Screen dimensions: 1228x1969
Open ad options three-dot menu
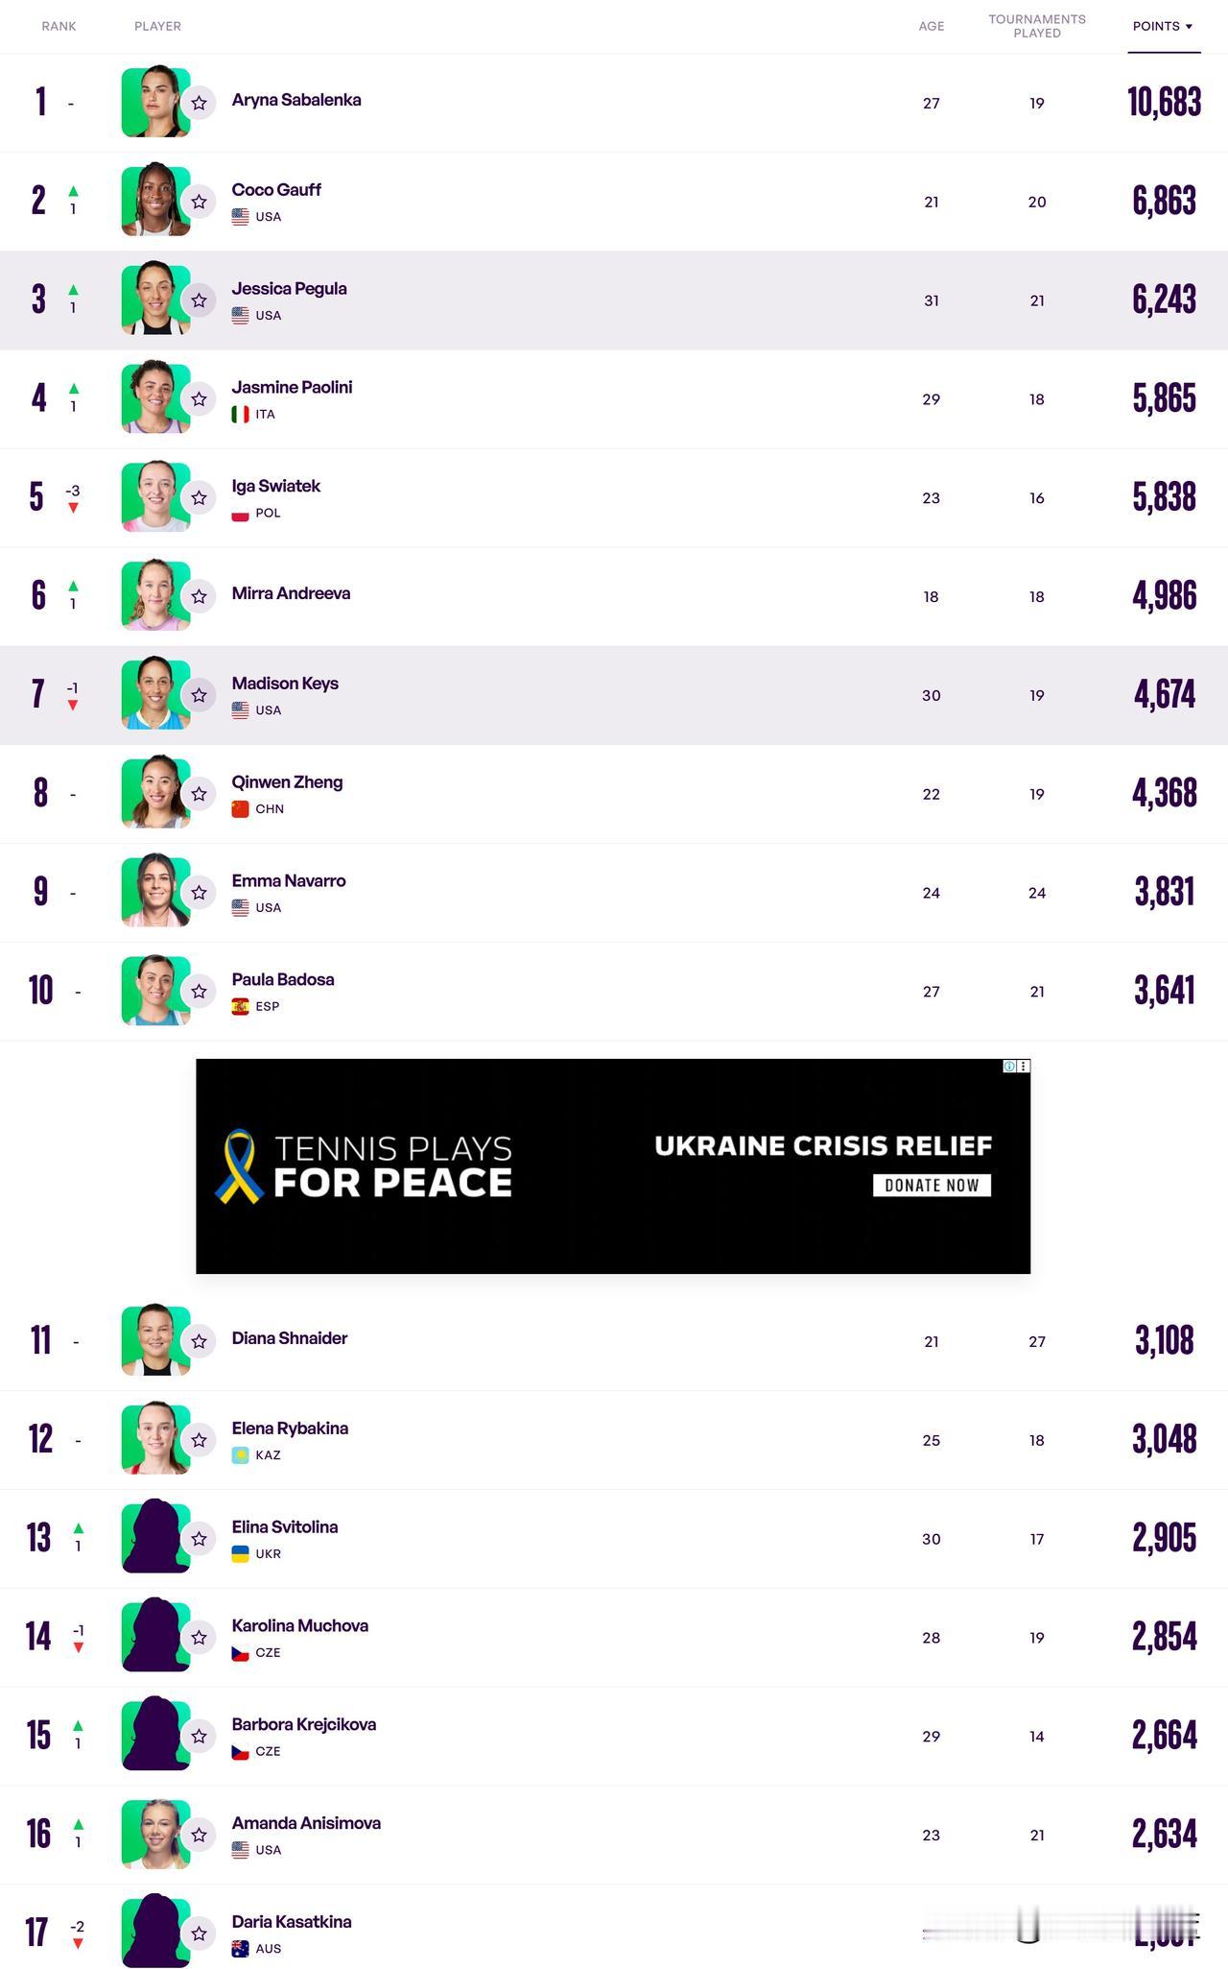tap(1024, 1066)
